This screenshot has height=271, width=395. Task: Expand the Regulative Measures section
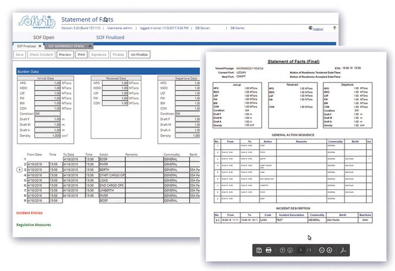pos(34,224)
